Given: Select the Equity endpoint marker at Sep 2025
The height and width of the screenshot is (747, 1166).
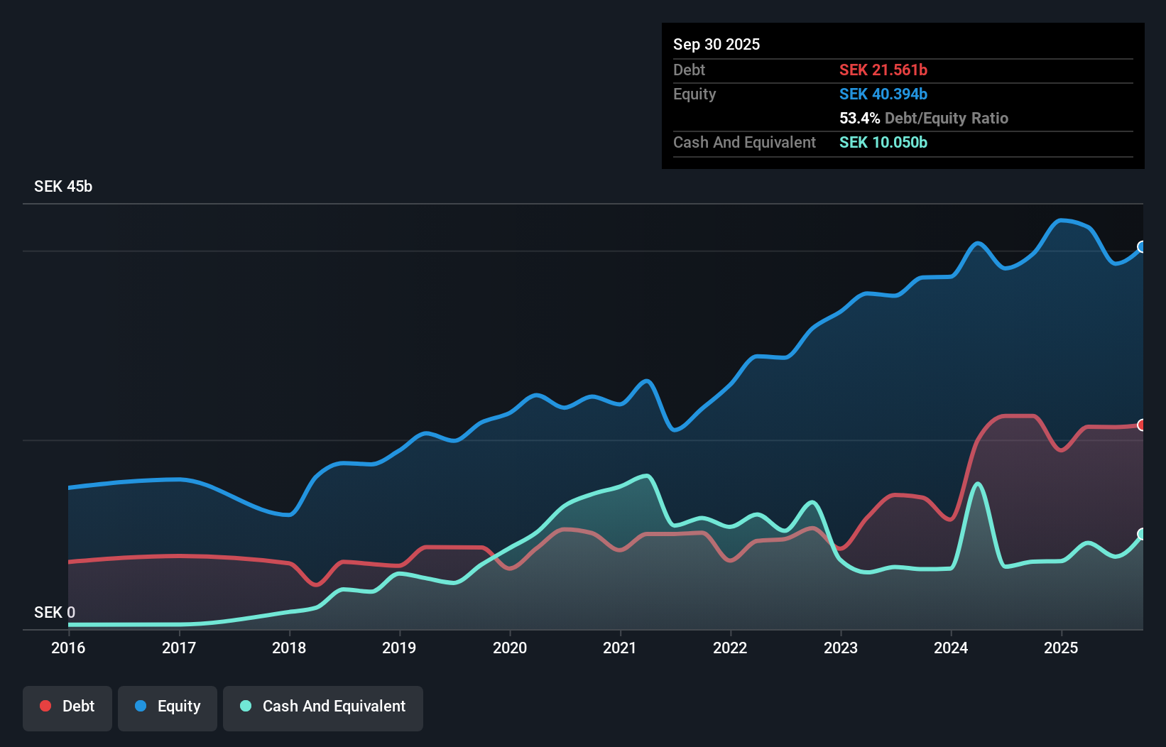Looking at the screenshot, I should (1142, 247).
